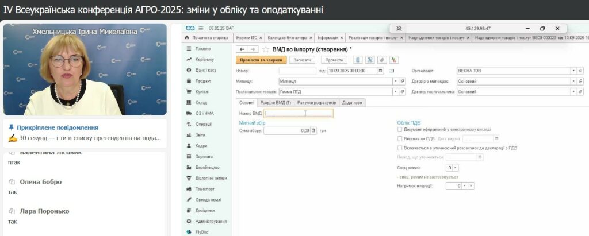The image size is (589, 236).
Task: Enable Документ оформлений у електронному вигляді checkbox
Action: point(400,130)
